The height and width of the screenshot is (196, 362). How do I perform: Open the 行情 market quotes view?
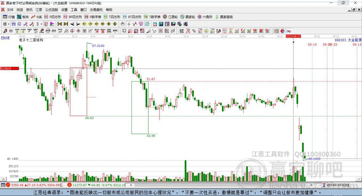8,17
